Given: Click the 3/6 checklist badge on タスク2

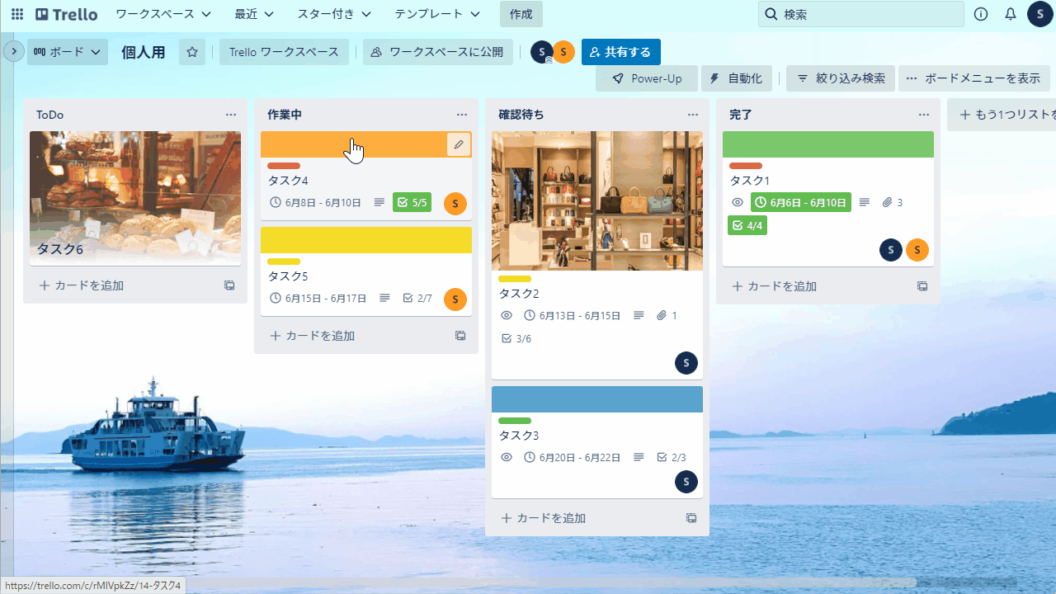Looking at the screenshot, I should point(516,339).
